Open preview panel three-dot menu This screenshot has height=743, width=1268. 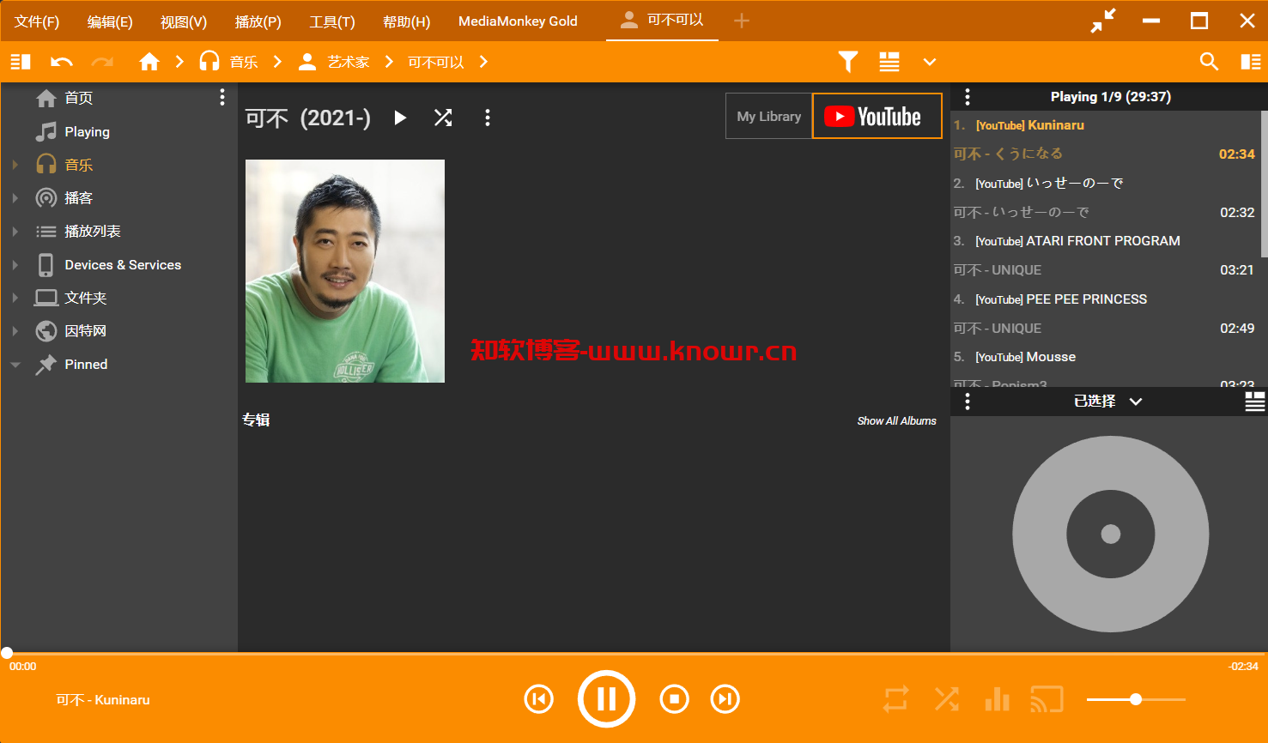coord(968,402)
